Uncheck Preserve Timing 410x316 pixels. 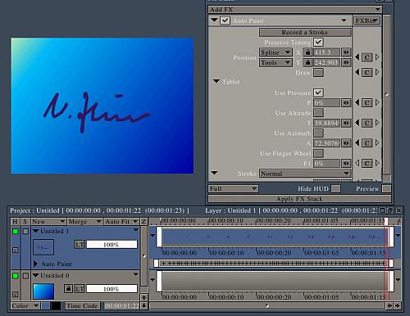click(318, 42)
